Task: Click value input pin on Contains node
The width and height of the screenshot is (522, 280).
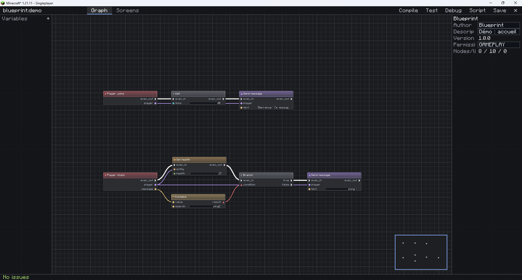Action: [x=174, y=202]
